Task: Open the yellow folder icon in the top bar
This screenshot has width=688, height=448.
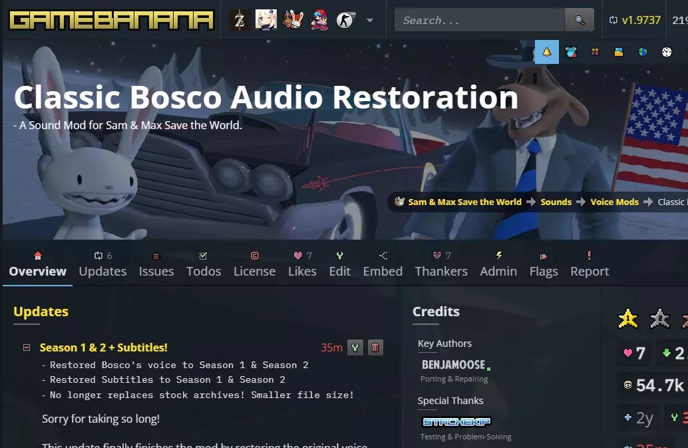Action: 619,52
